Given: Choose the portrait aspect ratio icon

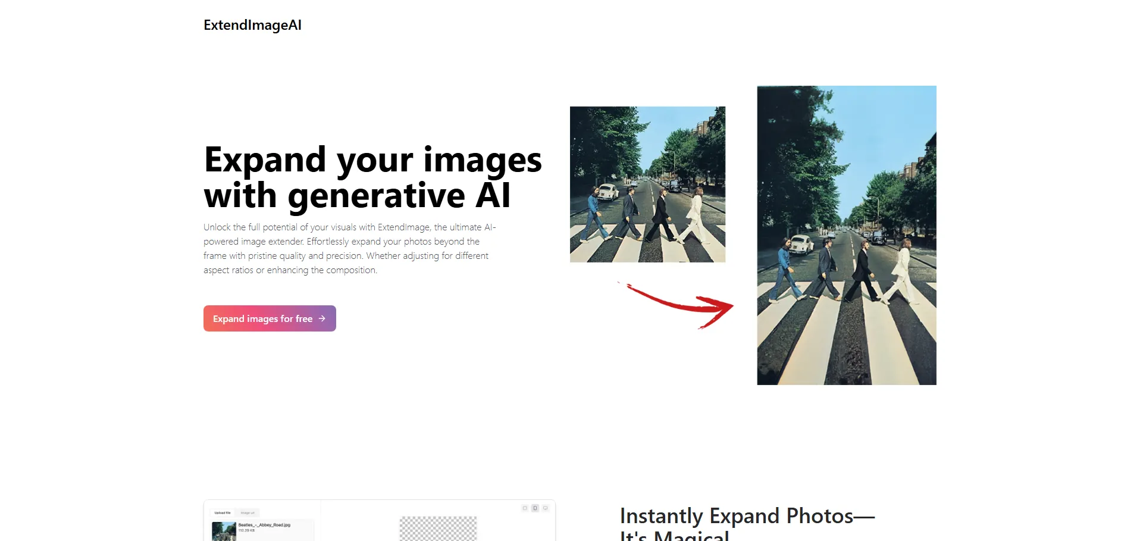Looking at the screenshot, I should (535, 508).
